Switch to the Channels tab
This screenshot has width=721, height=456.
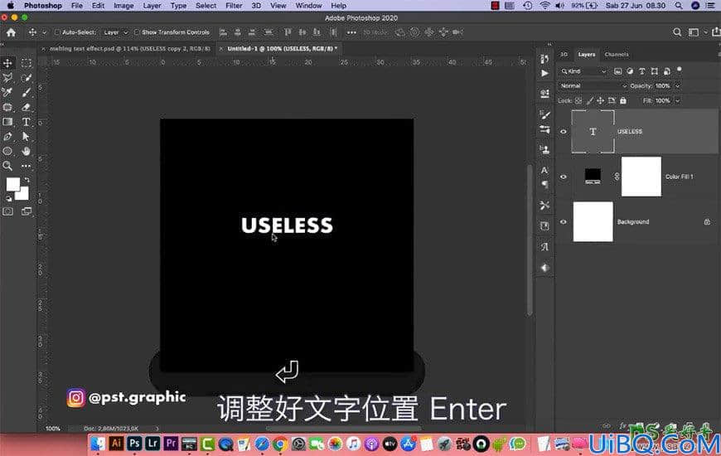tap(616, 54)
